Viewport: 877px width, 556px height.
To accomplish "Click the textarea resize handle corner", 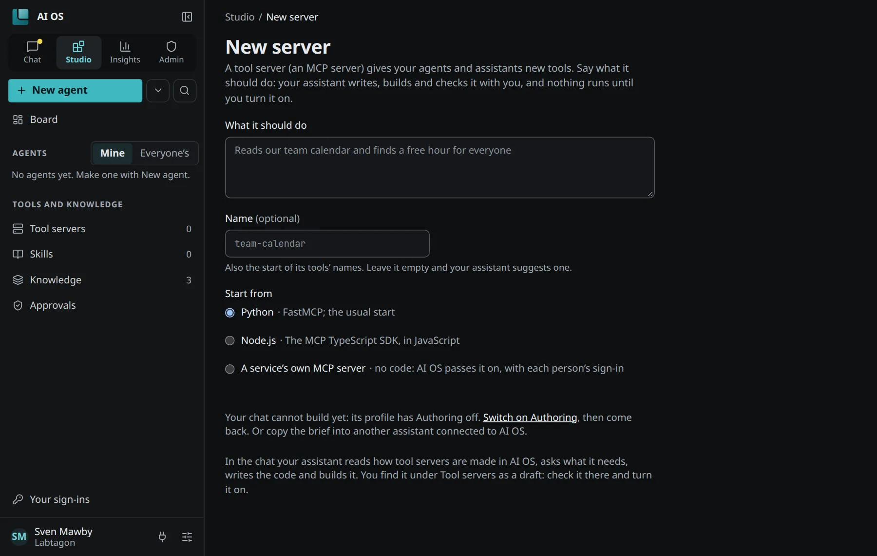I will click(x=650, y=194).
